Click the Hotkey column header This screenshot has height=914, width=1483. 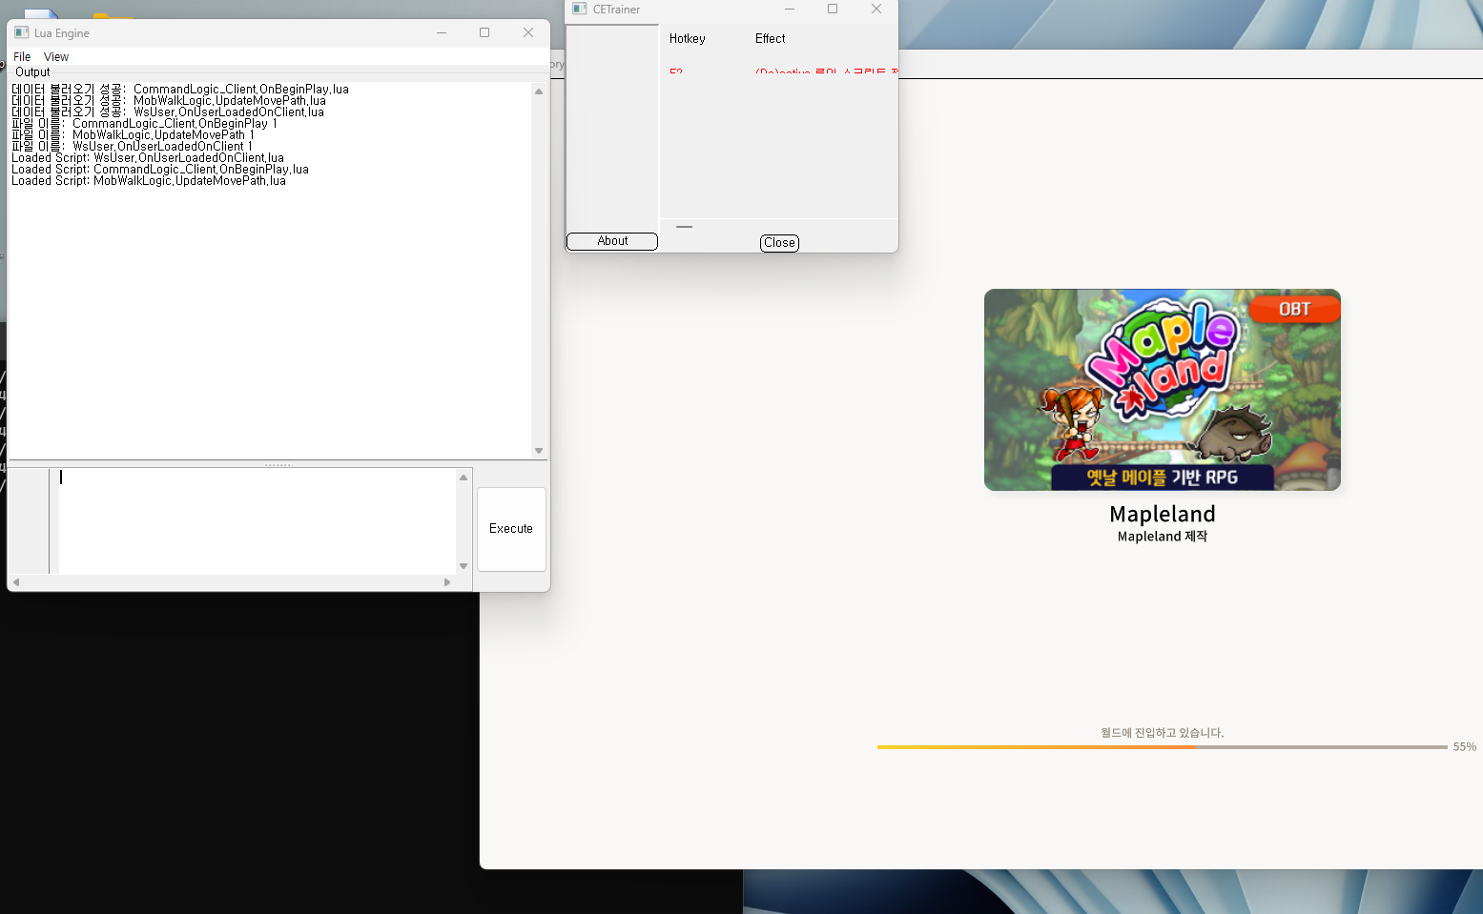[687, 39]
